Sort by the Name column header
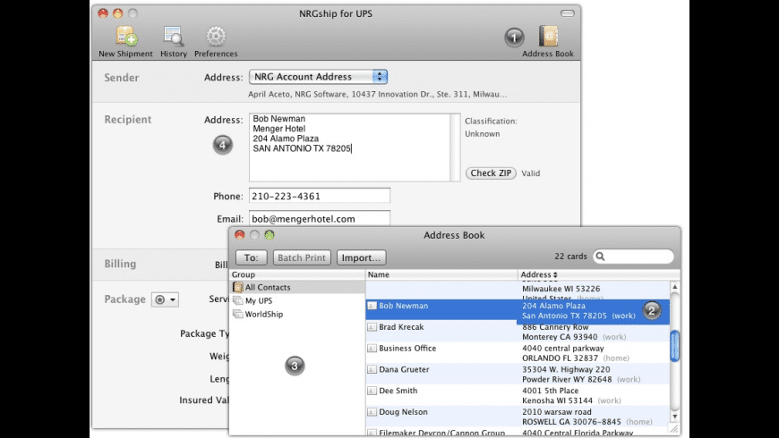The height and width of the screenshot is (438, 779). click(441, 274)
